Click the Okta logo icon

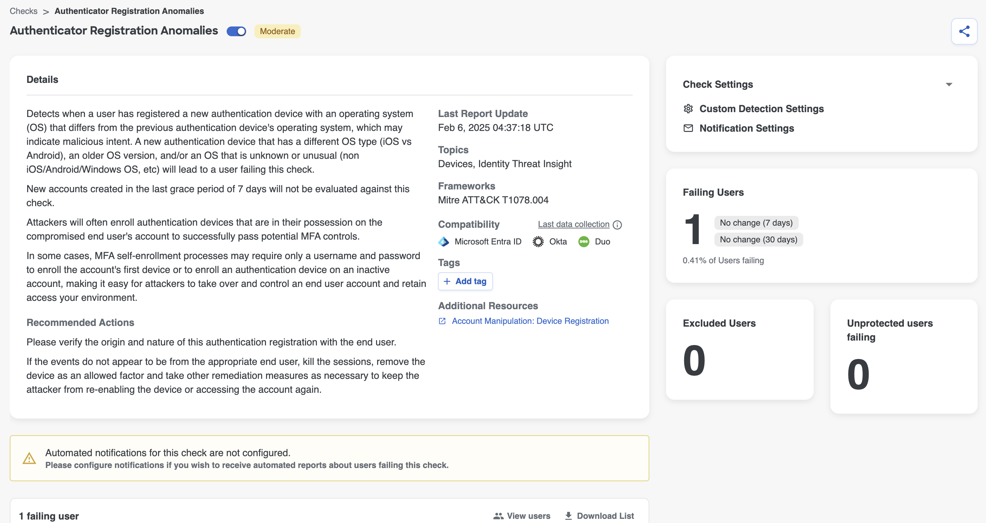click(538, 242)
